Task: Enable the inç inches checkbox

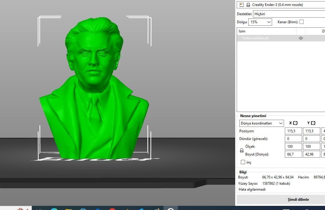Action: pyautogui.click(x=243, y=162)
